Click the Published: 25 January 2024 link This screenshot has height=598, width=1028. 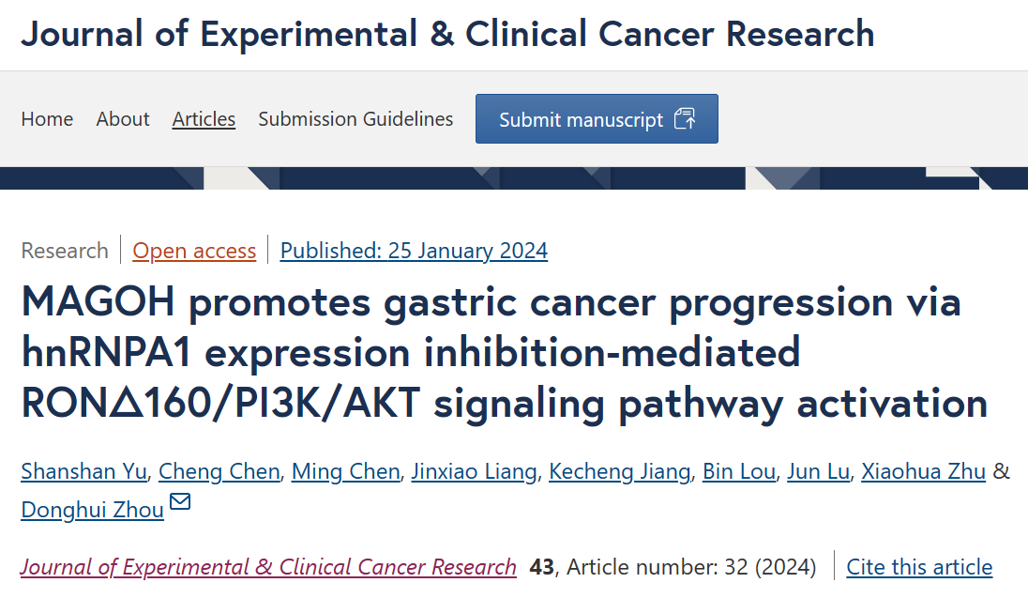pos(414,251)
